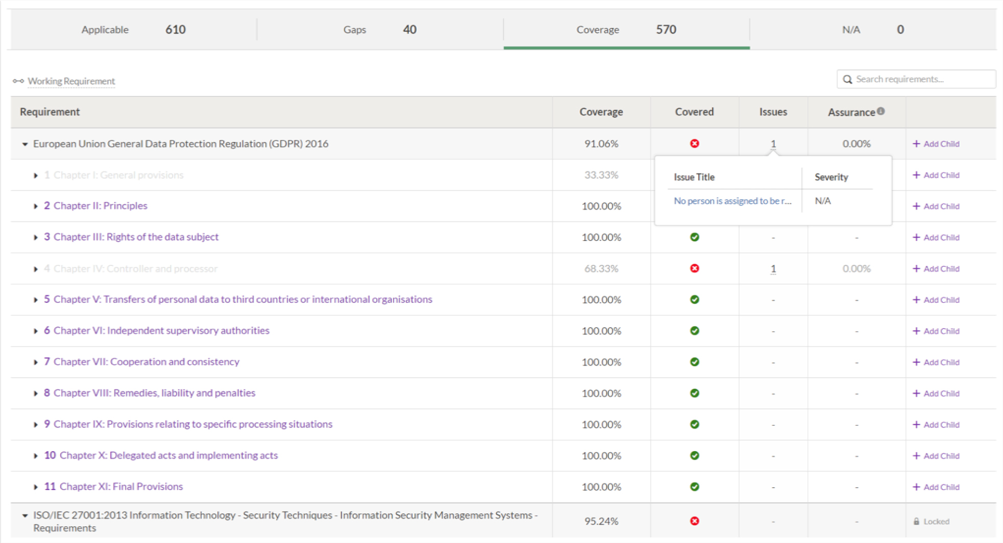Add Child to Chapter II row
Screen dimensions: 1003x543
click(x=936, y=206)
